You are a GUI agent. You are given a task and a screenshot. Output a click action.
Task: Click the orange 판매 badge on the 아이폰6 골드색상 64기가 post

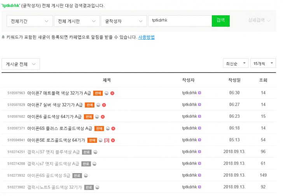[x=89, y=116]
